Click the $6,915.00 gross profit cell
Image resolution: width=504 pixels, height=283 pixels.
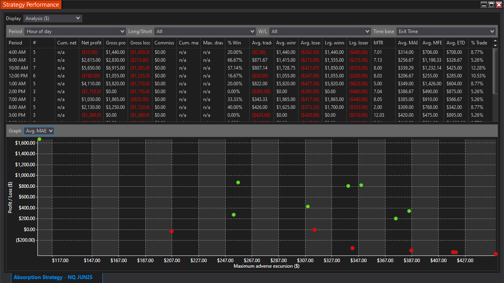[115, 68]
